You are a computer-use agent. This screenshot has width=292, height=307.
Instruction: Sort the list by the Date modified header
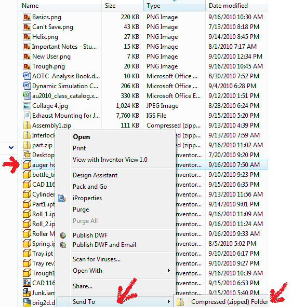pyautogui.click(x=236, y=6)
